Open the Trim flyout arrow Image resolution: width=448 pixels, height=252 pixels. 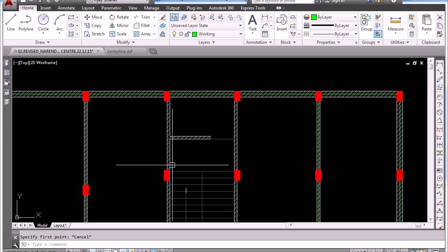tap(154, 17)
